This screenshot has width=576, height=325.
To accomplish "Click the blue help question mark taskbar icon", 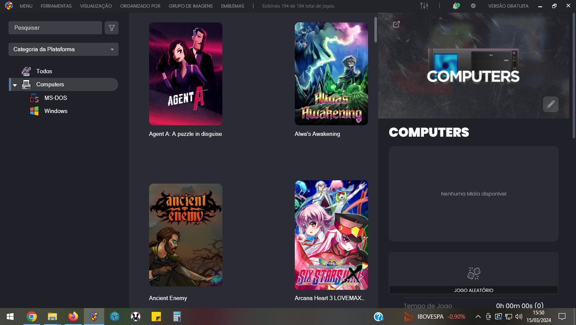I will tap(379, 317).
